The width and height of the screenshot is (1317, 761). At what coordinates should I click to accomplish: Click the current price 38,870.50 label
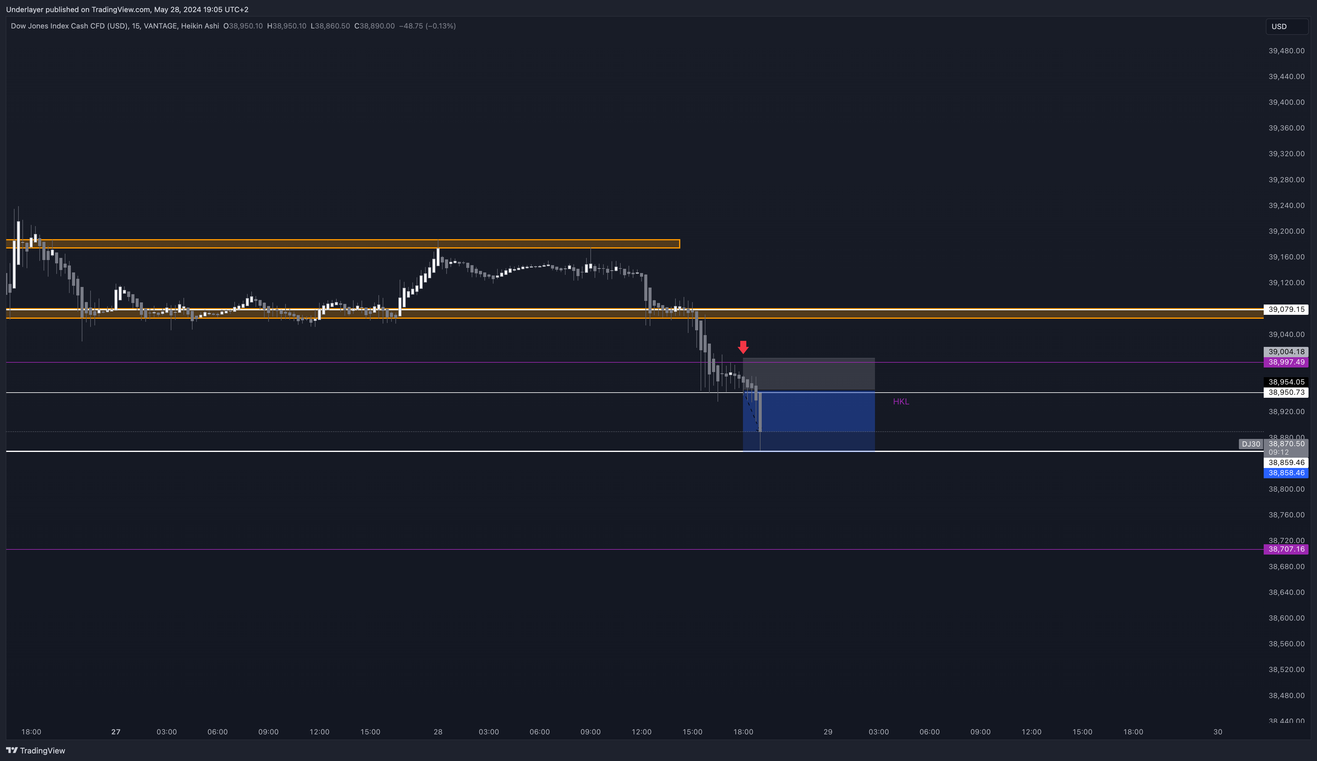point(1286,444)
